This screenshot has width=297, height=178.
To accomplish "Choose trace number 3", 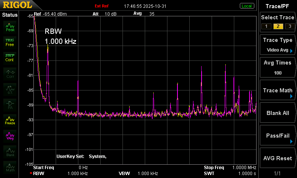I will 290,26.
